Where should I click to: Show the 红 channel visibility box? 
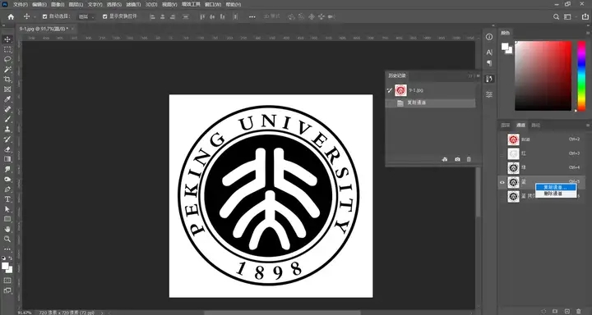pyautogui.click(x=502, y=153)
